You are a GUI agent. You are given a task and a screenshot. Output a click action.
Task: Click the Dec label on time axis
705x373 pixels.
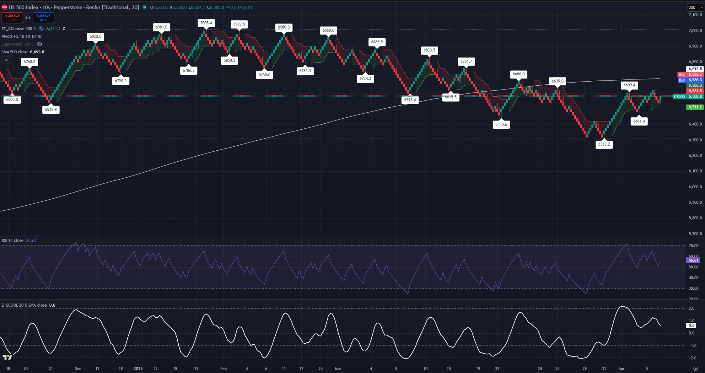78,369
